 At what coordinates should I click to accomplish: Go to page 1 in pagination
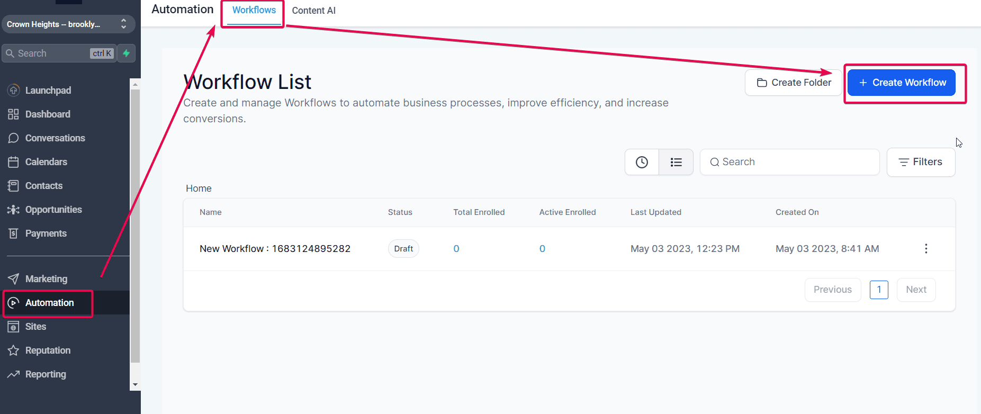(x=879, y=290)
